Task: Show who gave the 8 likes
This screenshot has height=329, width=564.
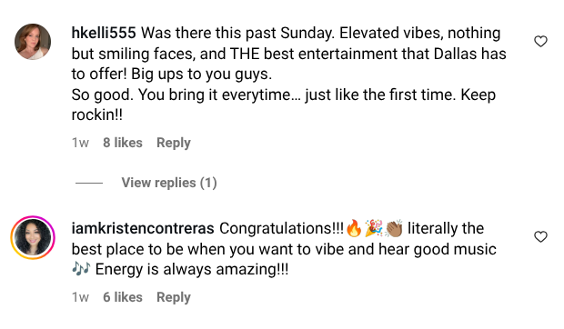Action: pos(123,143)
